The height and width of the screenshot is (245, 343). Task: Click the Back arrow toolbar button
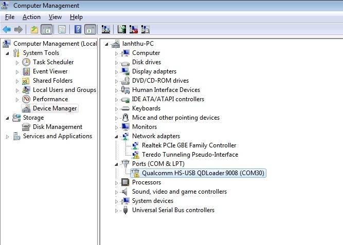pos(7,29)
